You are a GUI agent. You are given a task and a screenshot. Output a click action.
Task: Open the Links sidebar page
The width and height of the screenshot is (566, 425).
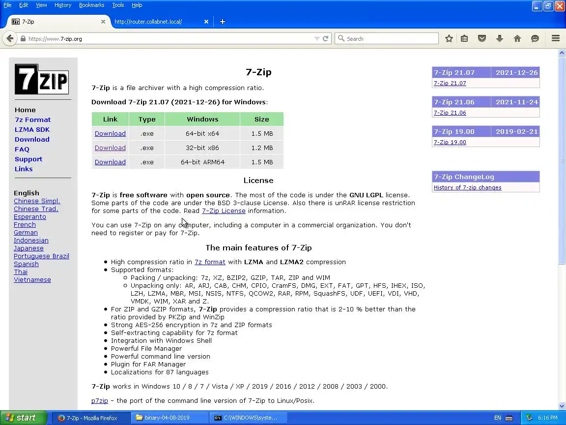coord(24,169)
